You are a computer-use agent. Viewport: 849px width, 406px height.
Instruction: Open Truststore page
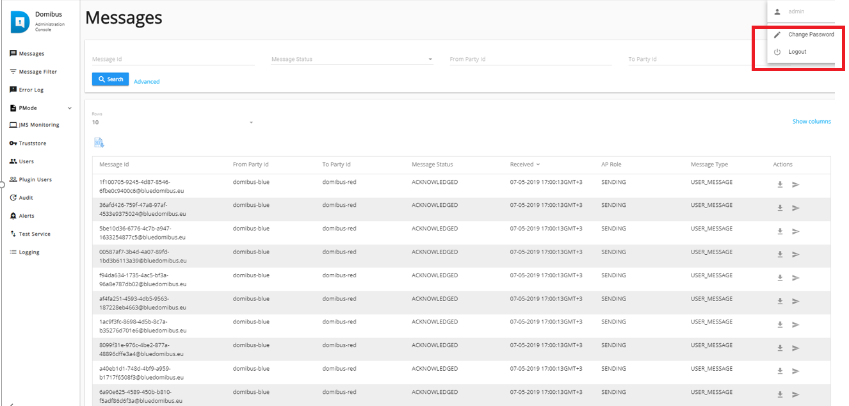(28, 143)
